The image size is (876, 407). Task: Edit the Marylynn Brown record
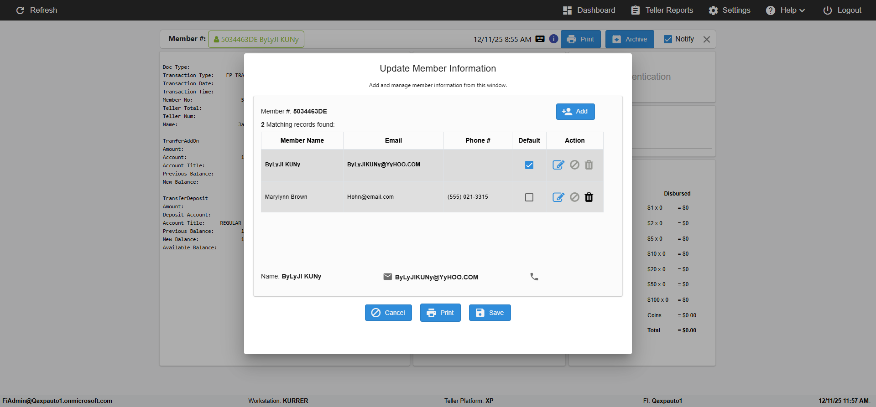pos(558,197)
